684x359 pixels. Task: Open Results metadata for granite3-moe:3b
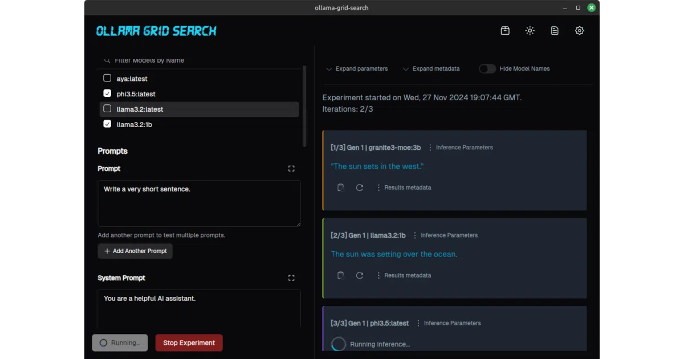point(404,187)
